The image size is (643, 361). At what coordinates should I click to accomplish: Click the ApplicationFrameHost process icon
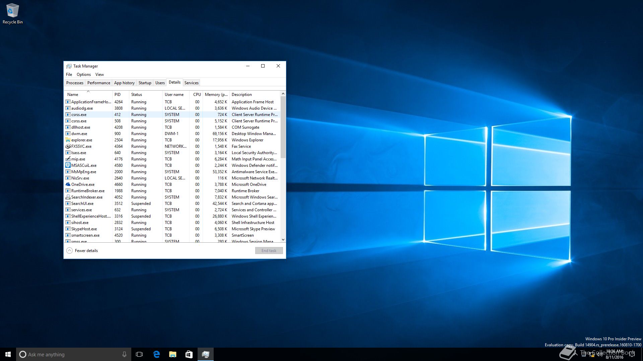pyautogui.click(x=68, y=102)
